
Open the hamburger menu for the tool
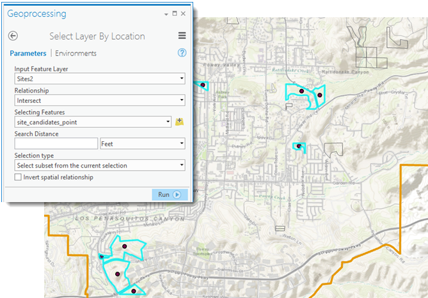182,36
